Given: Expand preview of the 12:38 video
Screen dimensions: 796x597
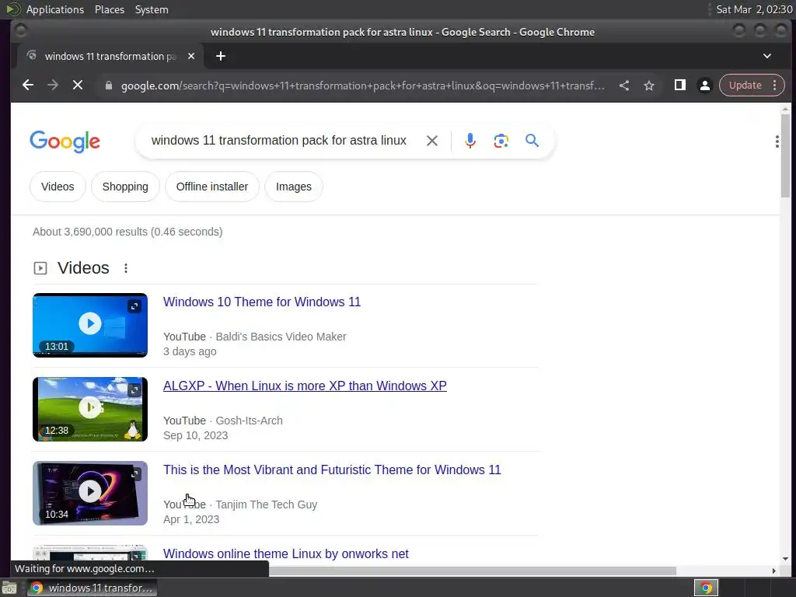Looking at the screenshot, I should click(x=134, y=390).
